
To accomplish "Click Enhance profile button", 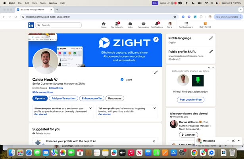I will coord(92,98).
